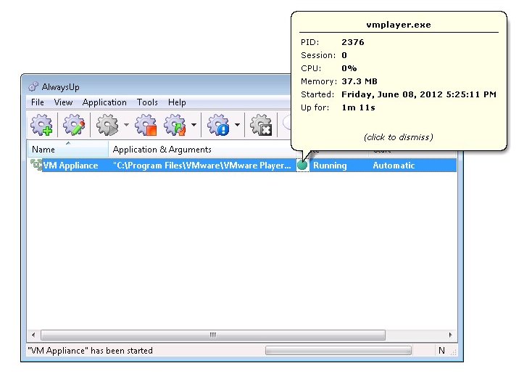Screen dimensions: 532x379
Task: Select the VM Appliance row name
Action: pyautogui.click(x=70, y=166)
